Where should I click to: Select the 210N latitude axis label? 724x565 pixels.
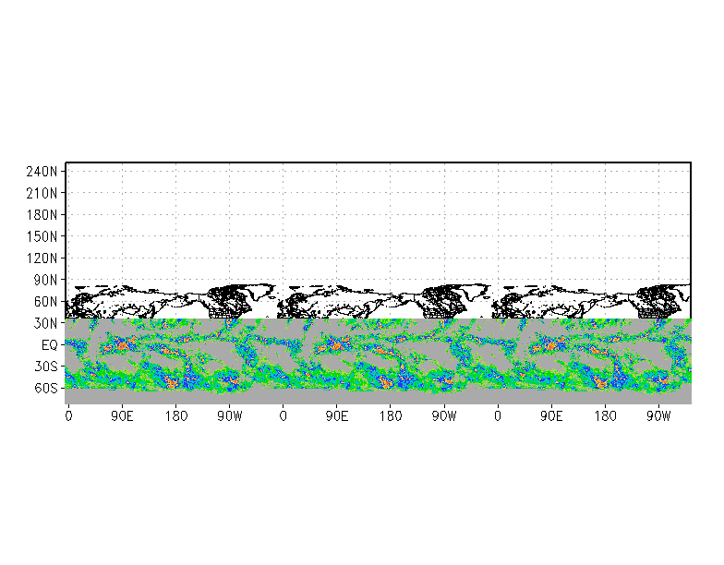tap(42, 194)
